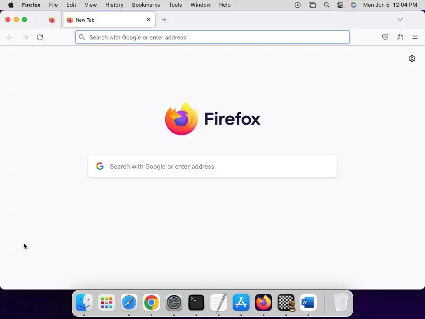Open System Preferences from the Dock
This screenshot has width=425, height=319.
pos(174,302)
